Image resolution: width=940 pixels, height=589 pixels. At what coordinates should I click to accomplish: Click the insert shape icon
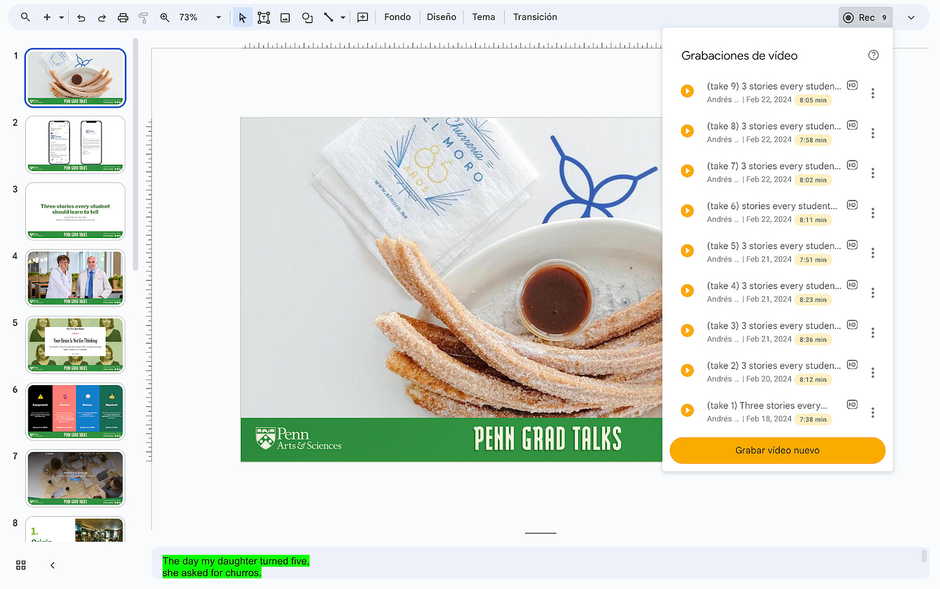pyautogui.click(x=307, y=17)
